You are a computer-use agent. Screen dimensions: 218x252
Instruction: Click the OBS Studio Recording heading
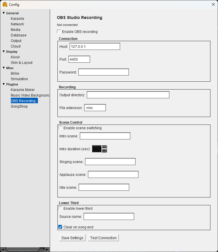coord(80,17)
